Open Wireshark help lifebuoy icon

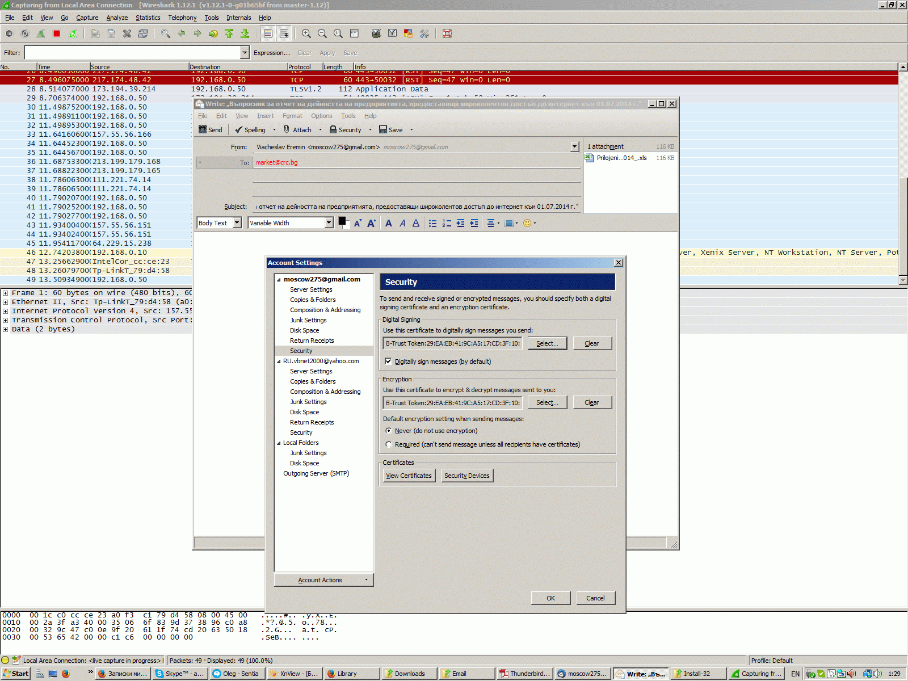click(447, 33)
